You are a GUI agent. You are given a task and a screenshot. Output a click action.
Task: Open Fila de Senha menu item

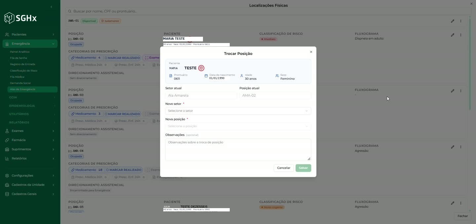19,58
